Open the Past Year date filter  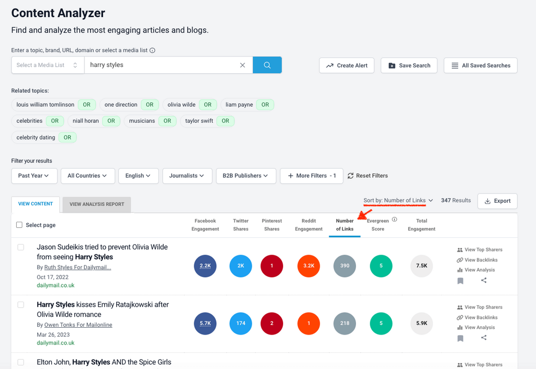(x=33, y=176)
